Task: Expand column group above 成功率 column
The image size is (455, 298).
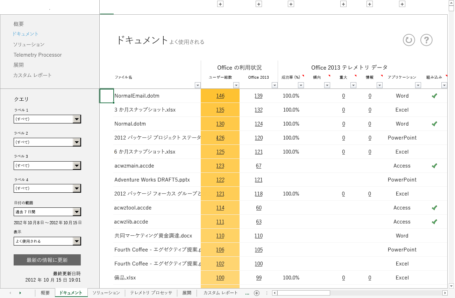Action: point(291,4)
